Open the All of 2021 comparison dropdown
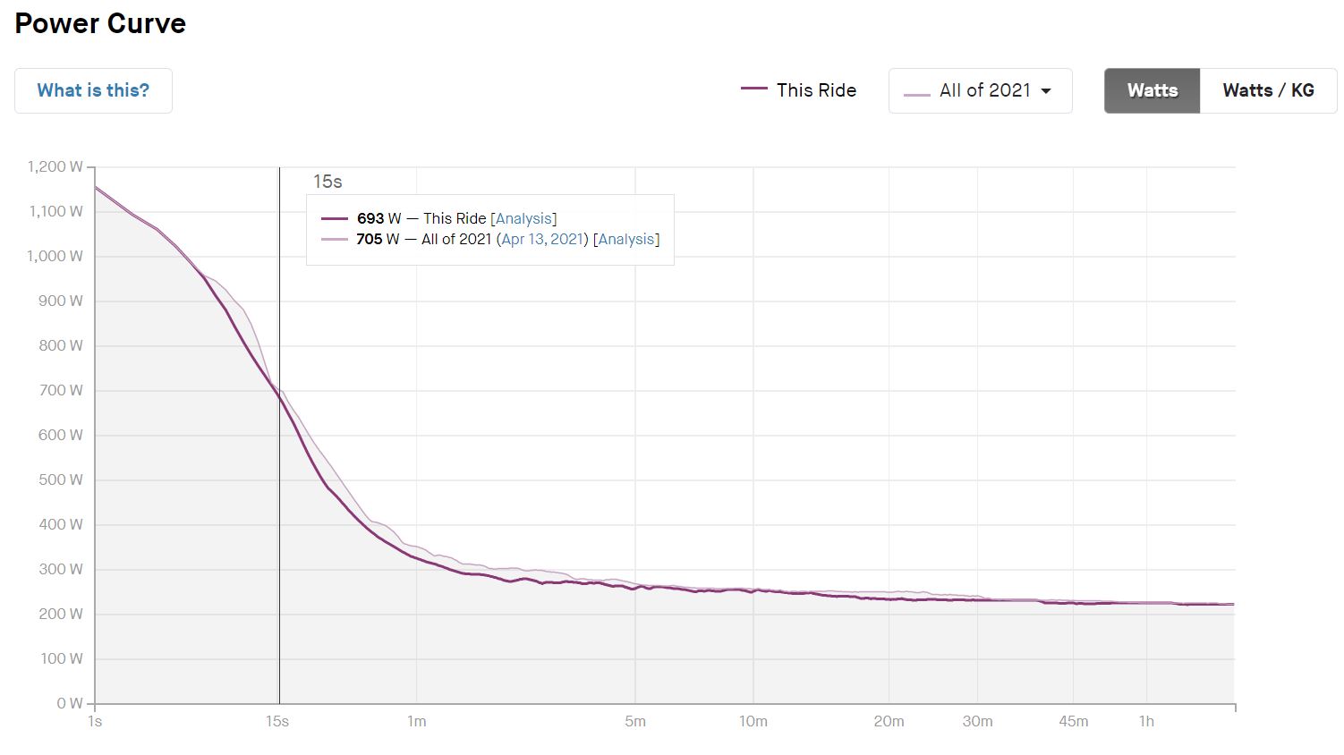 coord(980,90)
